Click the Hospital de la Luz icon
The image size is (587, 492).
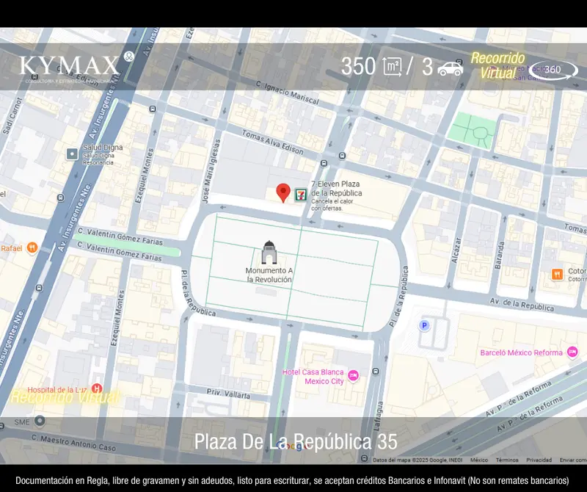(x=97, y=388)
